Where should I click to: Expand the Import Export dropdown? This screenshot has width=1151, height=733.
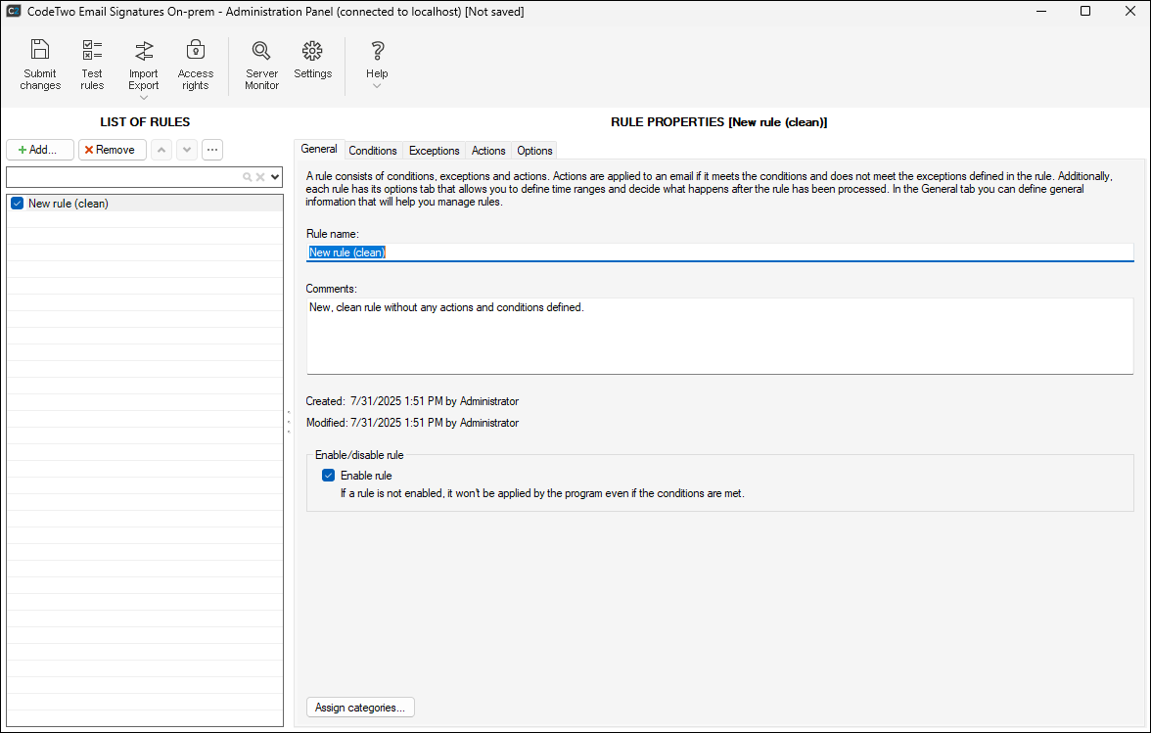tap(144, 96)
